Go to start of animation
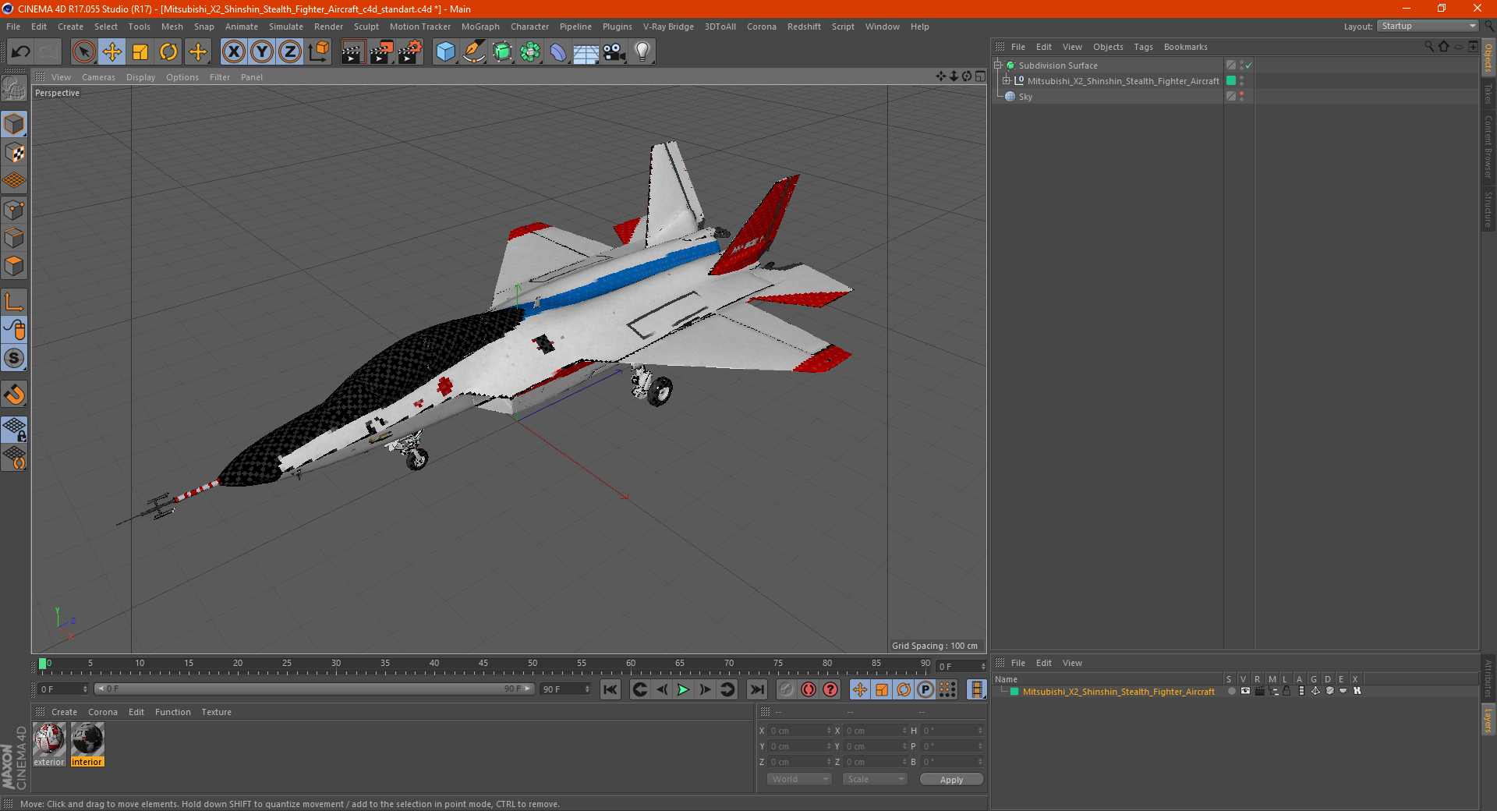This screenshot has height=811, width=1497. [610, 689]
